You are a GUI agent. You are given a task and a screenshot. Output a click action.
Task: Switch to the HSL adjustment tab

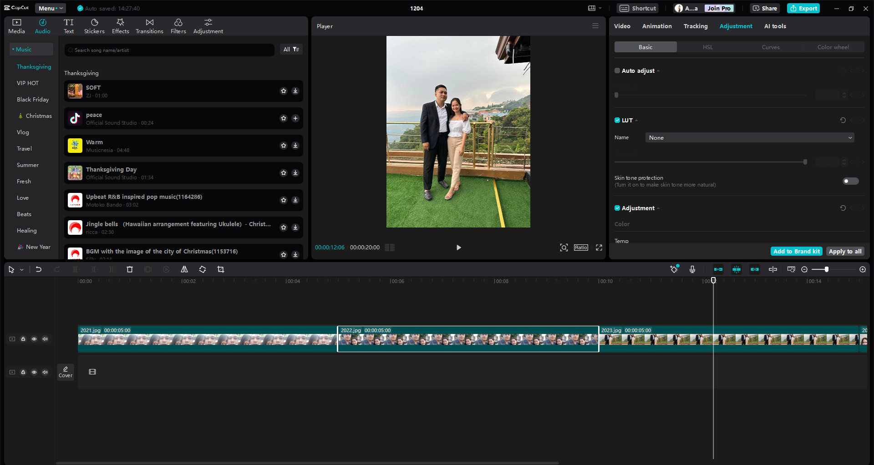[x=707, y=47]
